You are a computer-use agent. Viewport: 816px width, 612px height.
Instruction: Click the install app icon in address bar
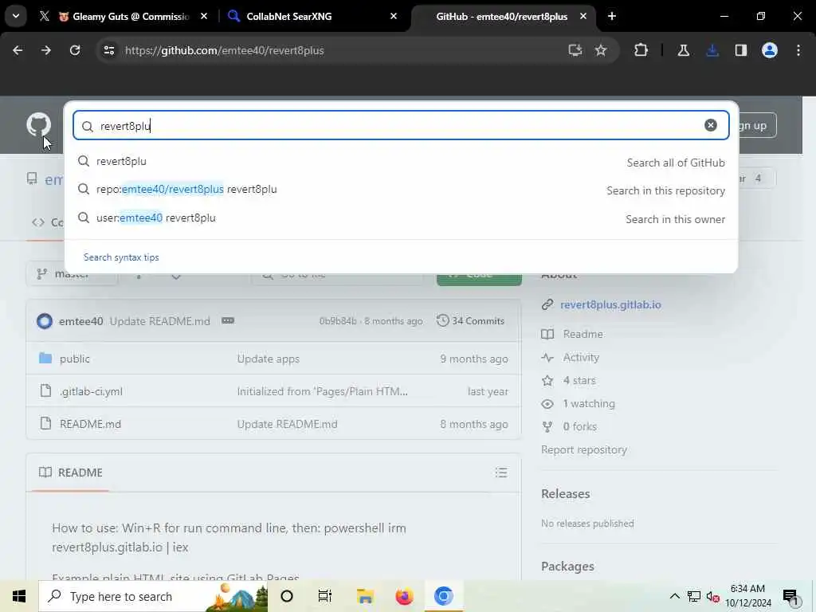point(575,50)
